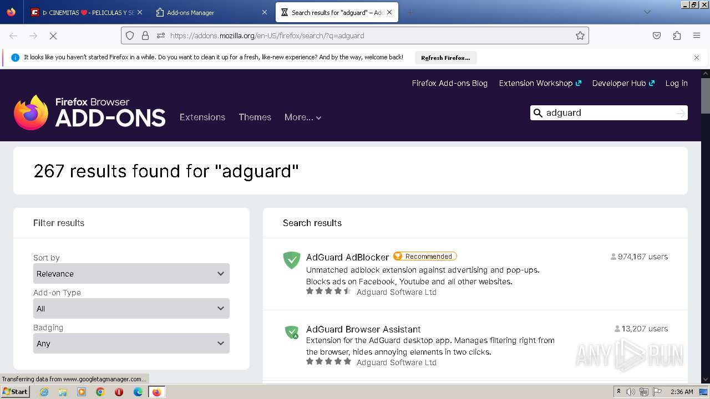
Task: Click Adguard Software Ltd under AdGuard AdBlocker
Action: point(397,292)
